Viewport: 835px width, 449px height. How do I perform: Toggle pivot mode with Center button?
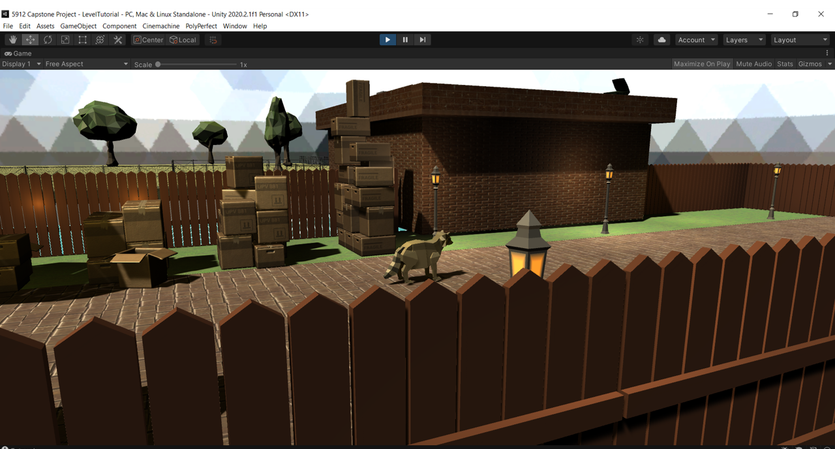[x=149, y=40]
